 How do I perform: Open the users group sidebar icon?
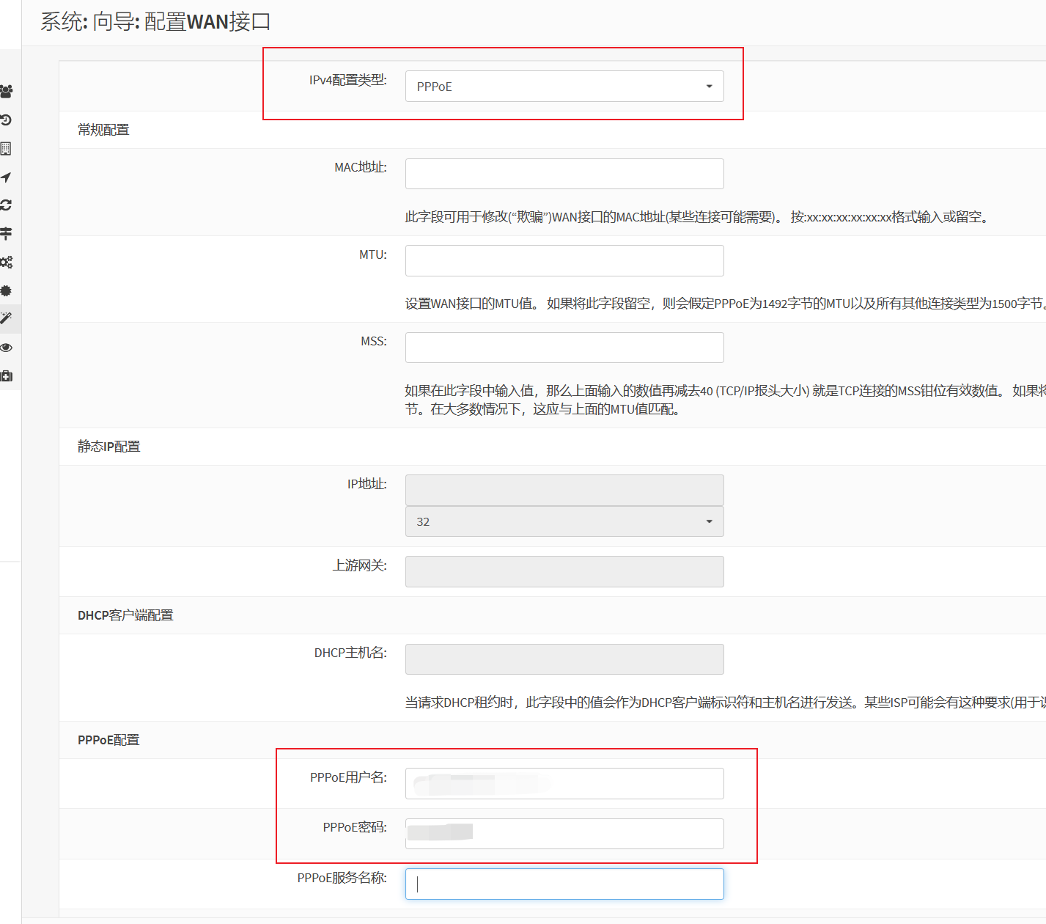[x=6, y=92]
